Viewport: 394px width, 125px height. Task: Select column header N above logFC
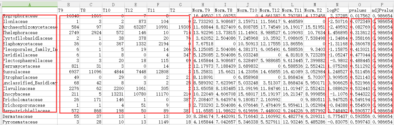[x=337, y=4]
